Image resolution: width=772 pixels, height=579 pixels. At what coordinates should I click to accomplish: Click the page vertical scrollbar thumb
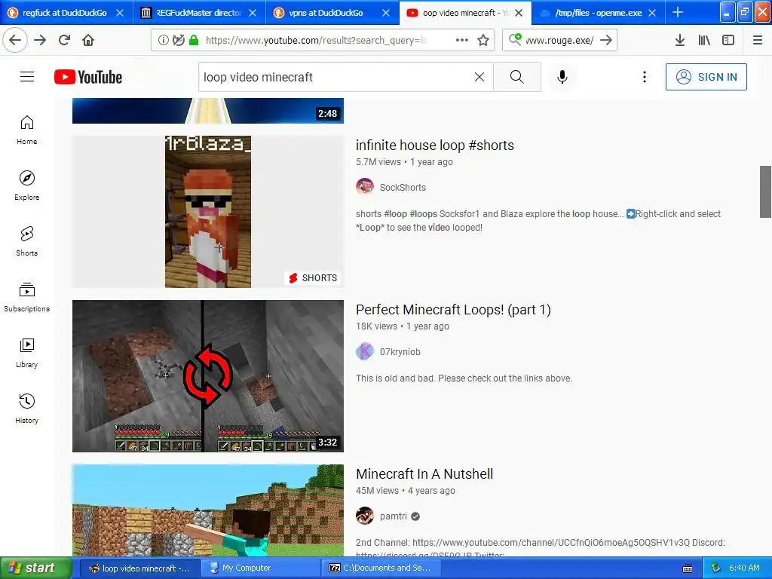pos(765,191)
